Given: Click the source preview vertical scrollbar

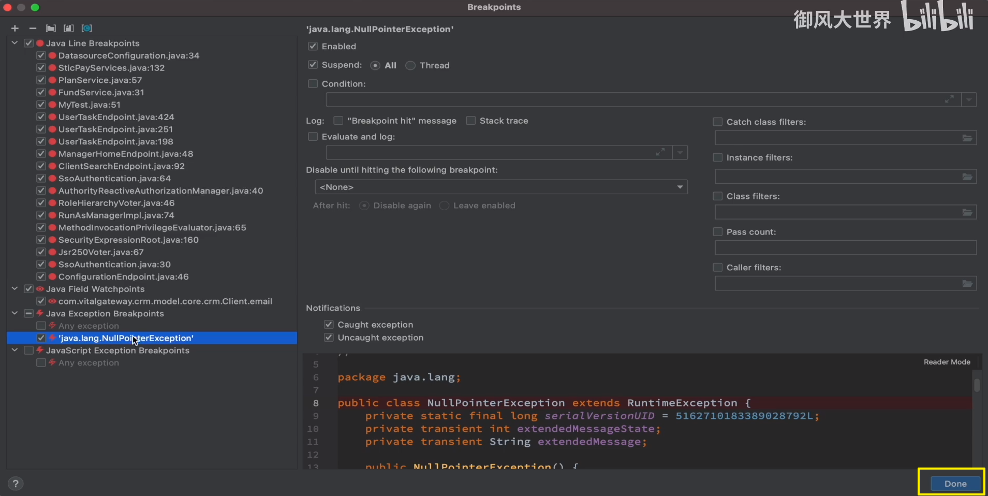Looking at the screenshot, I should [x=977, y=385].
